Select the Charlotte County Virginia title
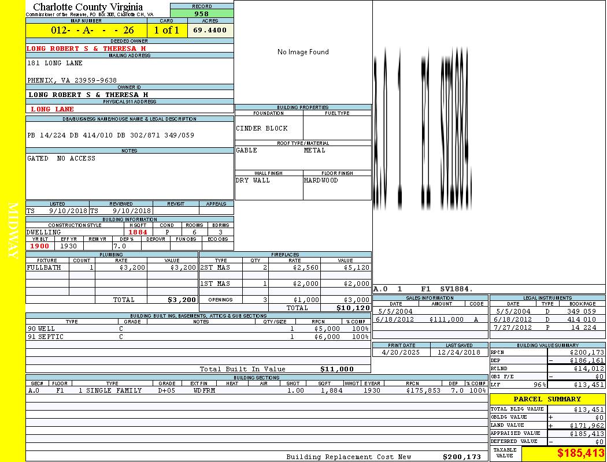Image resolution: width=607 pixels, height=462 pixels. tap(88, 7)
